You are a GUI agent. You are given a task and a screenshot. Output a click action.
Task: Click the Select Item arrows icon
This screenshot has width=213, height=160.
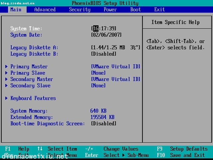pos(40,149)
